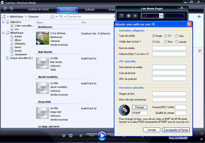
Task: Select the Artiste library view
Action: pos(18,36)
